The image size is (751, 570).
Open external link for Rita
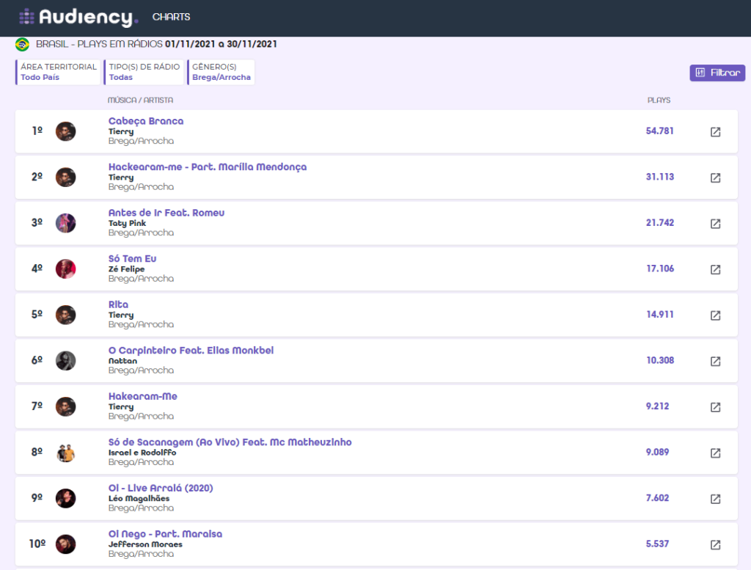(x=715, y=315)
